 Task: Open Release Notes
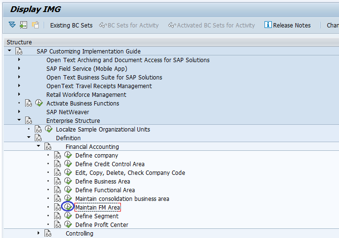[x=288, y=25]
